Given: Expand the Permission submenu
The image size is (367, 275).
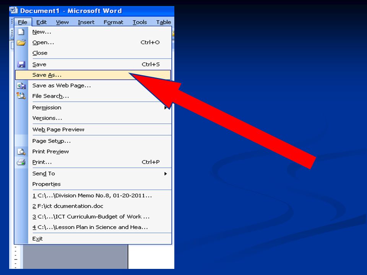Looking at the screenshot, I should point(93,108).
